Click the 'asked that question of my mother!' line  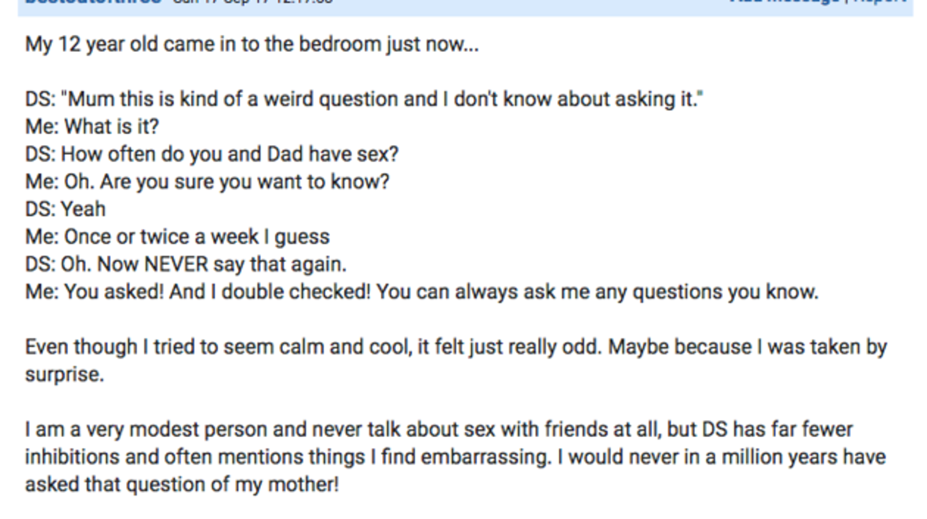pyautogui.click(x=182, y=485)
